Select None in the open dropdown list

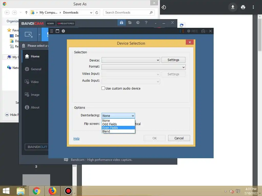pos(118,120)
